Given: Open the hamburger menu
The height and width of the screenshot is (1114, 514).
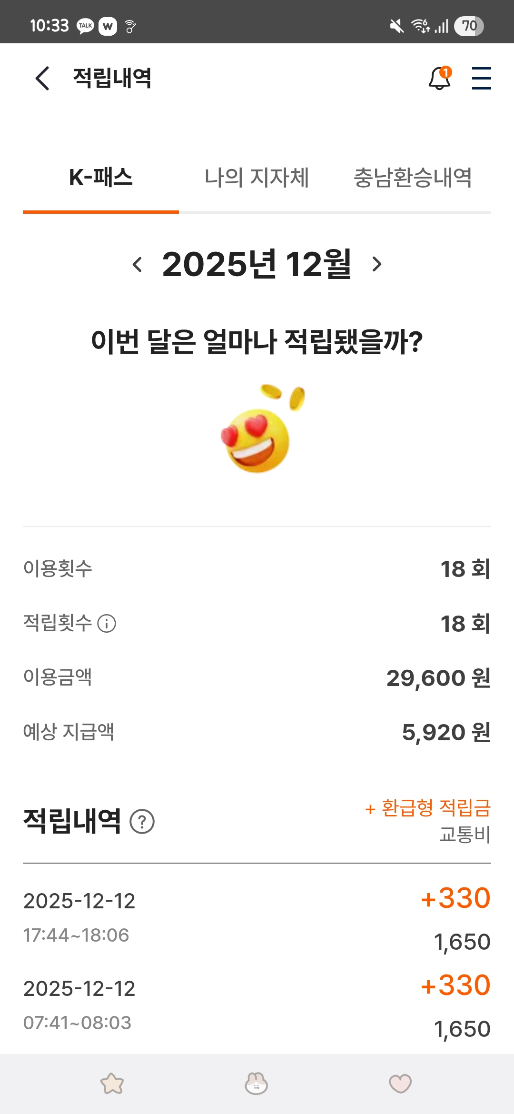Looking at the screenshot, I should click(481, 79).
